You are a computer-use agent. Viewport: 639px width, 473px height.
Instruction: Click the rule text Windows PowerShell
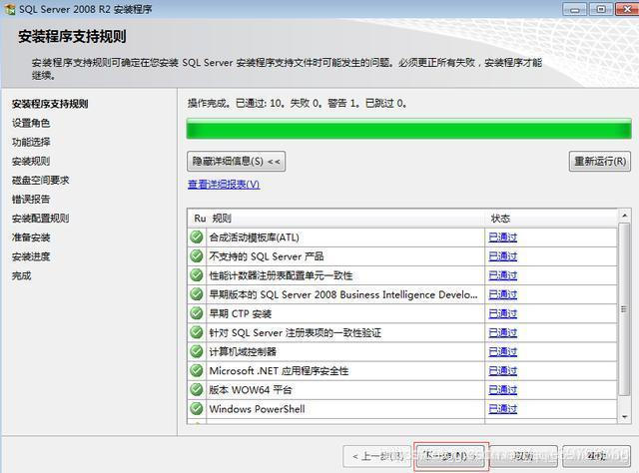[258, 408]
